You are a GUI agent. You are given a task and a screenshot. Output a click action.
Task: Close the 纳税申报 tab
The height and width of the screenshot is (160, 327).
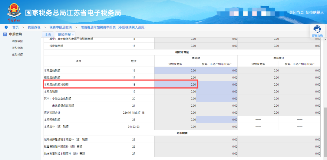(x=73, y=35)
